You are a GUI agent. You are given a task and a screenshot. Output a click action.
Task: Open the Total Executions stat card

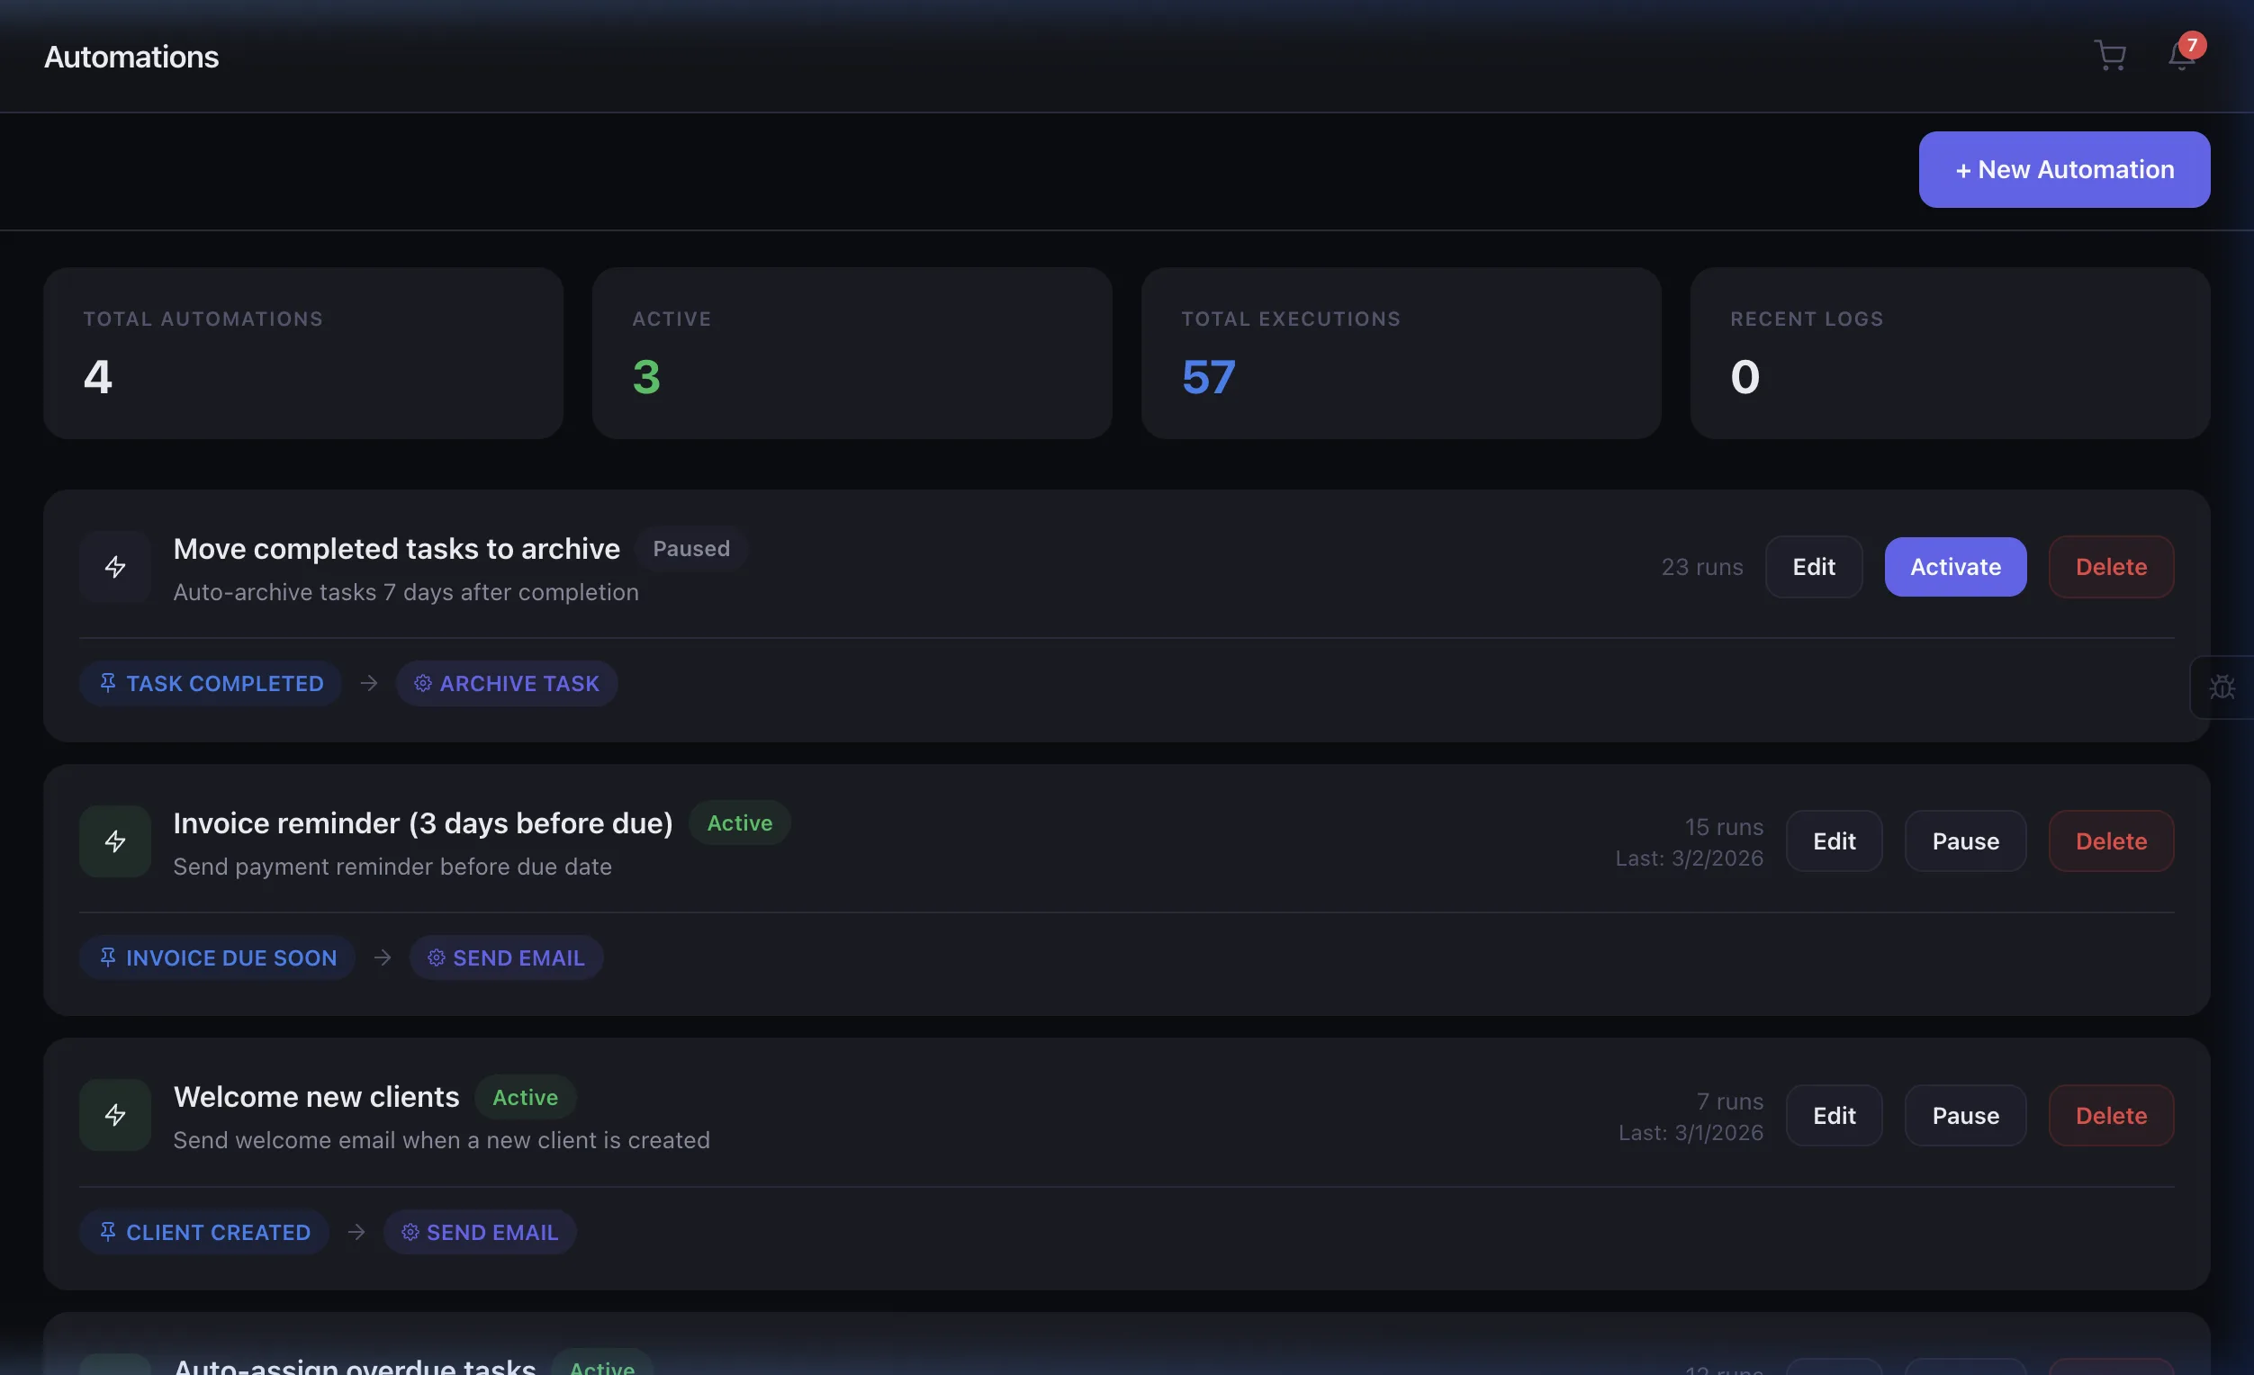pyautogui.click(x=1401, y=354)
